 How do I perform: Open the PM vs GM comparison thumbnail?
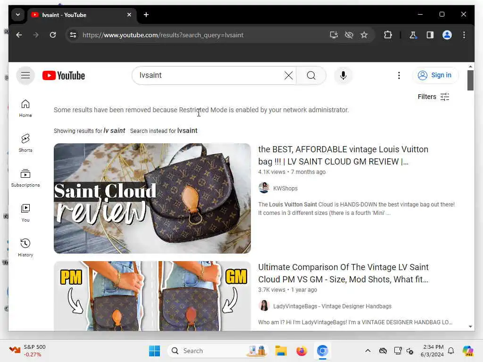coord(152,296)
